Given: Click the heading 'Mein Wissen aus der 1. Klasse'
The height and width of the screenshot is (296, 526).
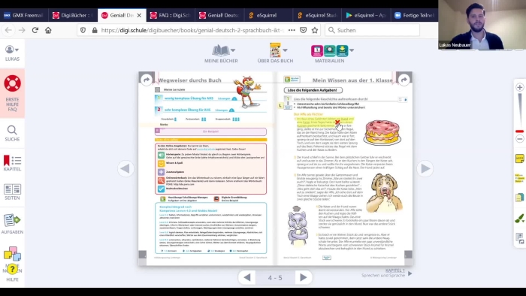Looking at the screenshot, I should pos(352,80).
